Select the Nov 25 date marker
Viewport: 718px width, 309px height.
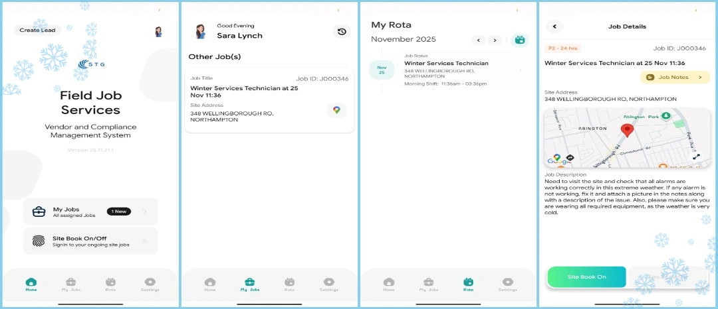click(382, 70)
